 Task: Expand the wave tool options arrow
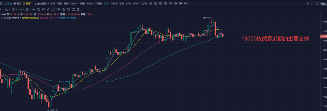[x=23, y=10]
